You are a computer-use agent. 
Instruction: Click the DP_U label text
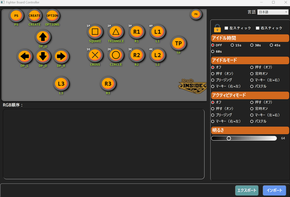[x=43, y=46]
